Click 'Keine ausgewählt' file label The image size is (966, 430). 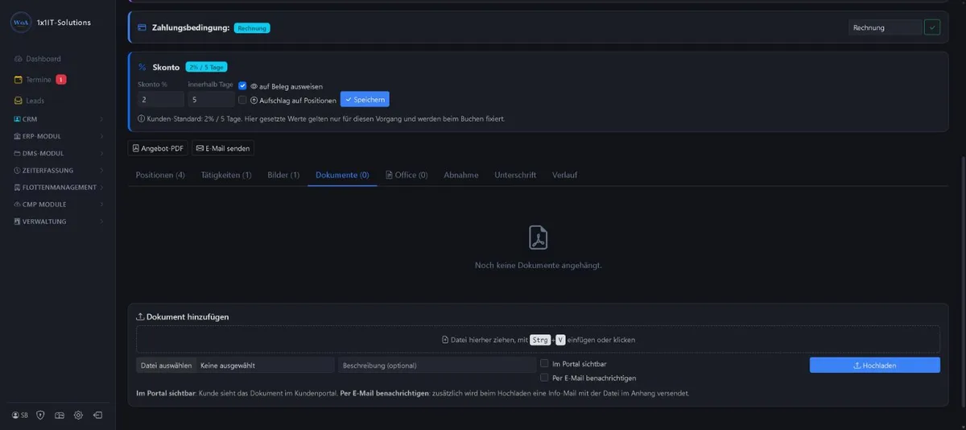pos(226,365)
